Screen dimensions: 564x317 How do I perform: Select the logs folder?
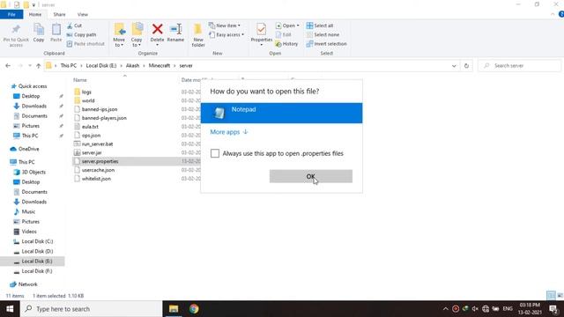(86, 92)
